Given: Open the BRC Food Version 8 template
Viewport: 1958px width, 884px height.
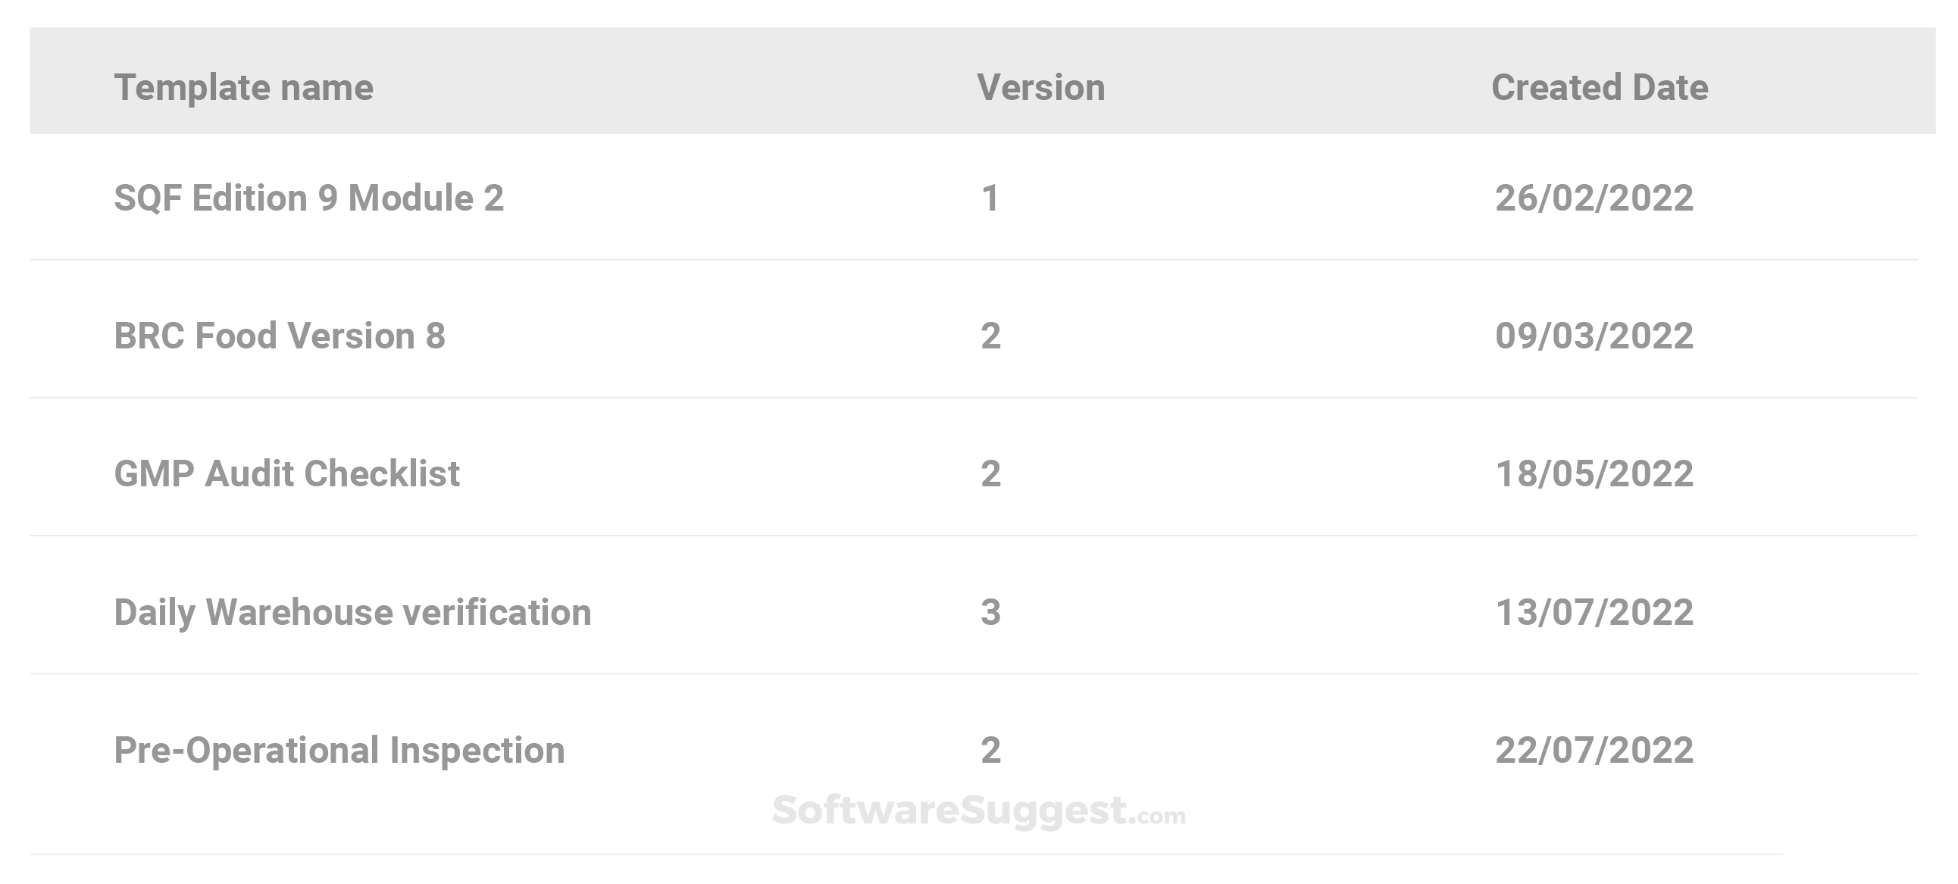Looking at the screenshot, I should tap(280, 336).
